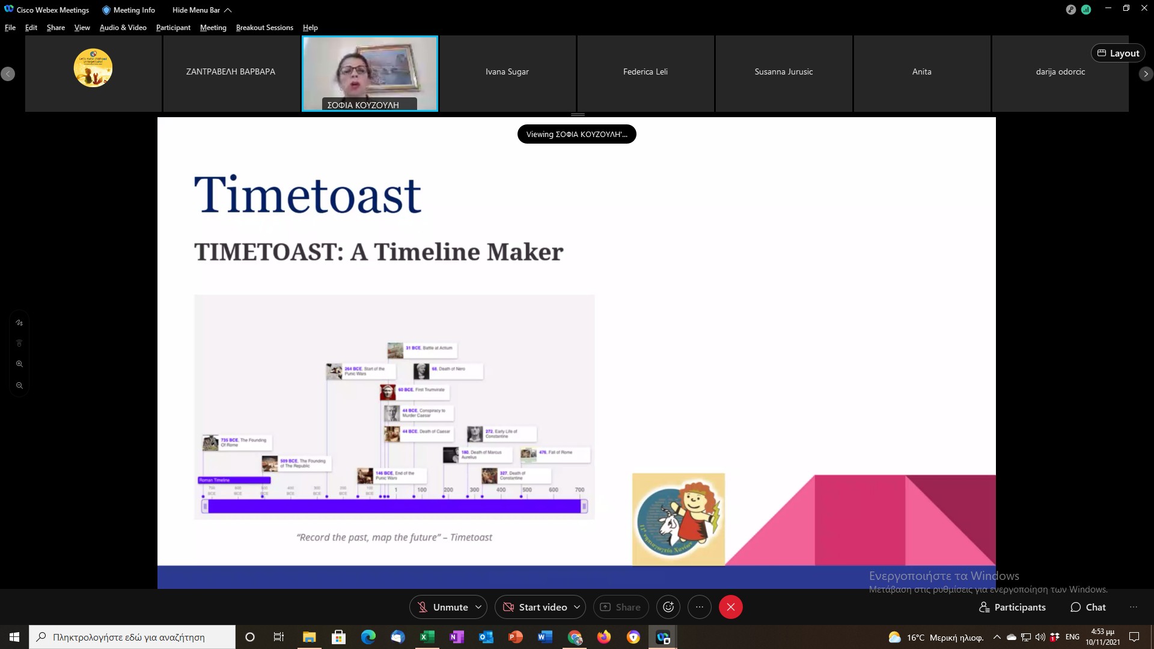Open the Windows Start menu
Viewport: 1154px width, 649px height.
14,637
